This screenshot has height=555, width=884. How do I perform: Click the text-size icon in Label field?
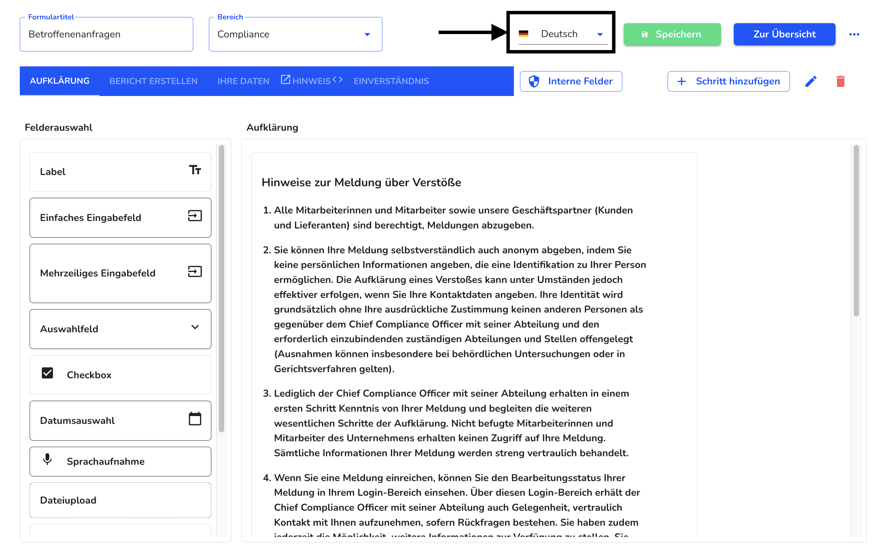195,170
